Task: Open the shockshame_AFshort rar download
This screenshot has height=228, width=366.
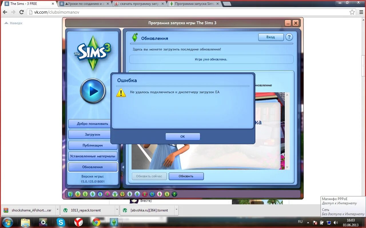Action: pyautogui.click(x=29, y=210)
